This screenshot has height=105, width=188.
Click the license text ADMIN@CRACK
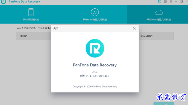pos(100,76)
